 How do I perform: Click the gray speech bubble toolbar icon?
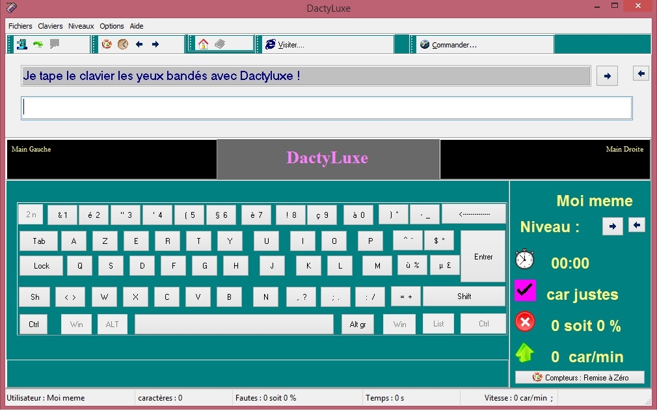(55, 44)
